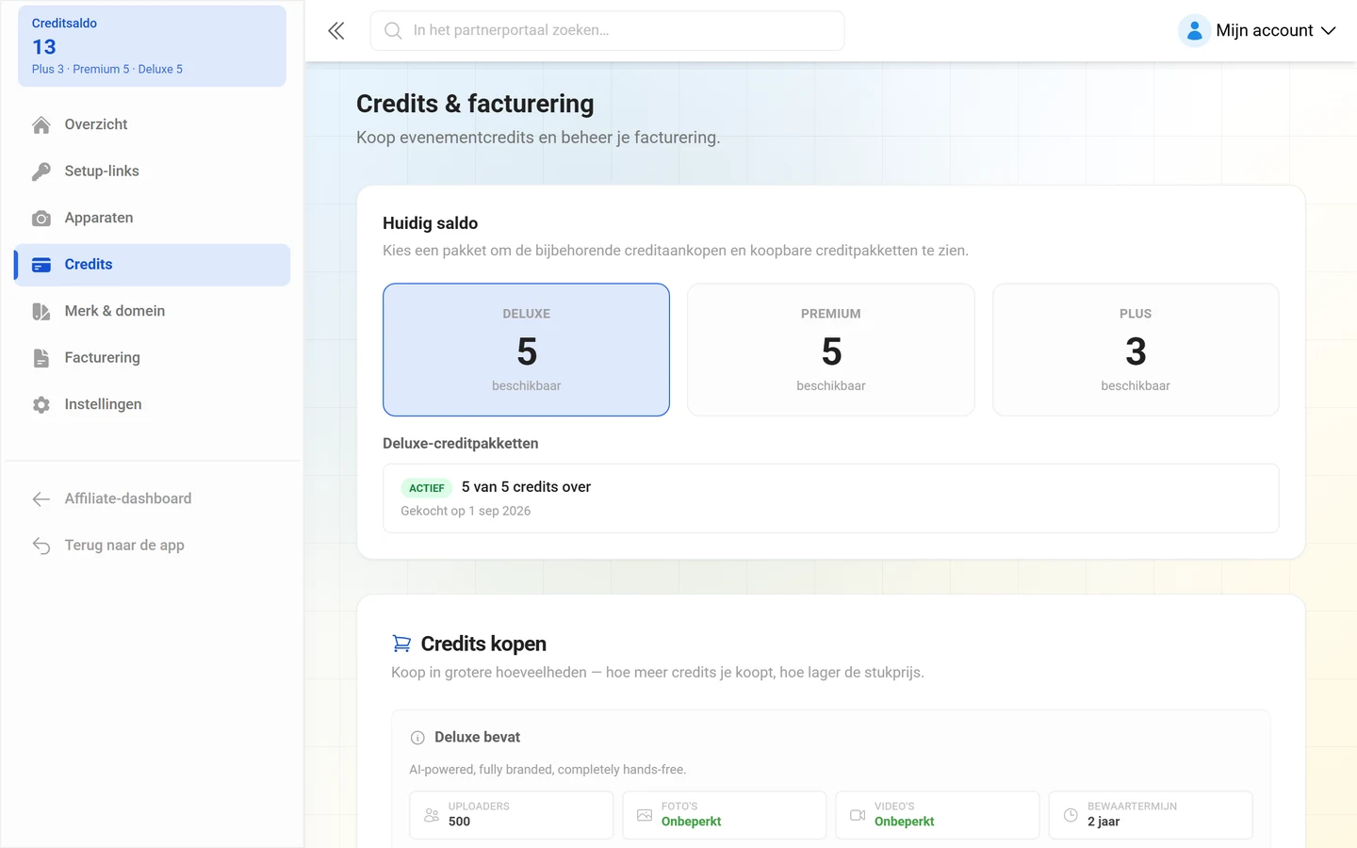Click the video camera icon in the Video's box

(x=858, y=815)
